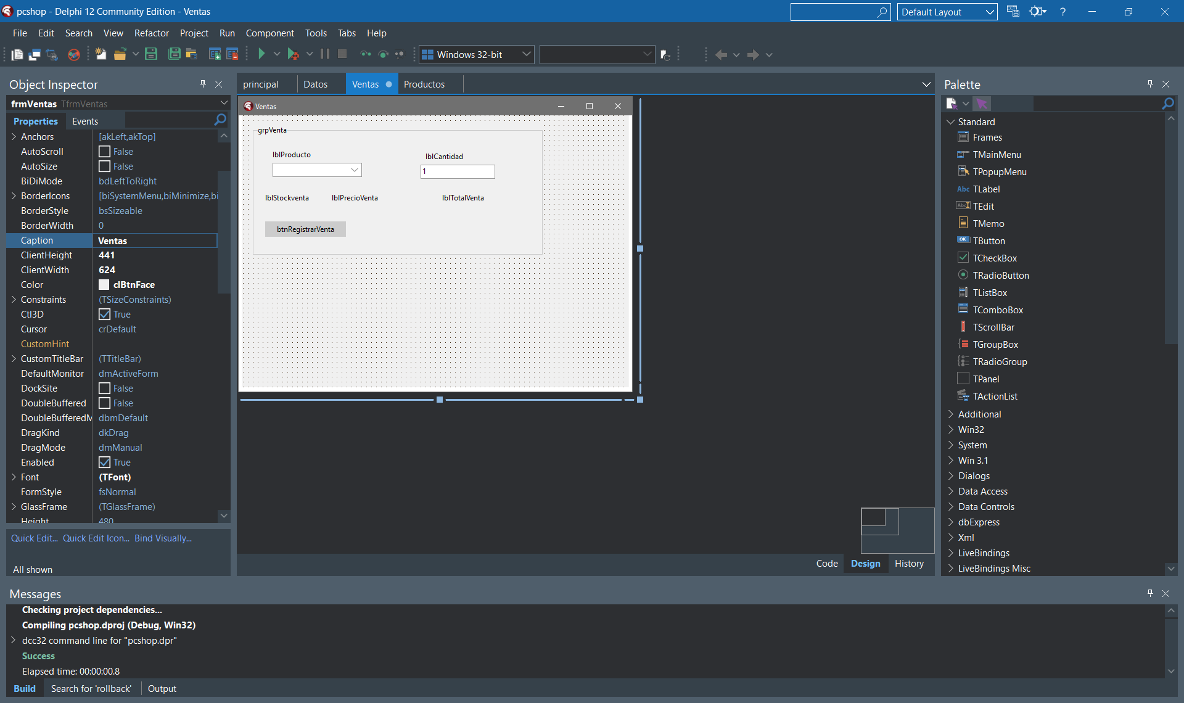Screen dimensions: 1184x703
Task: Select the btnRegistrarVenta button on the form
Action: coord(305,229)
